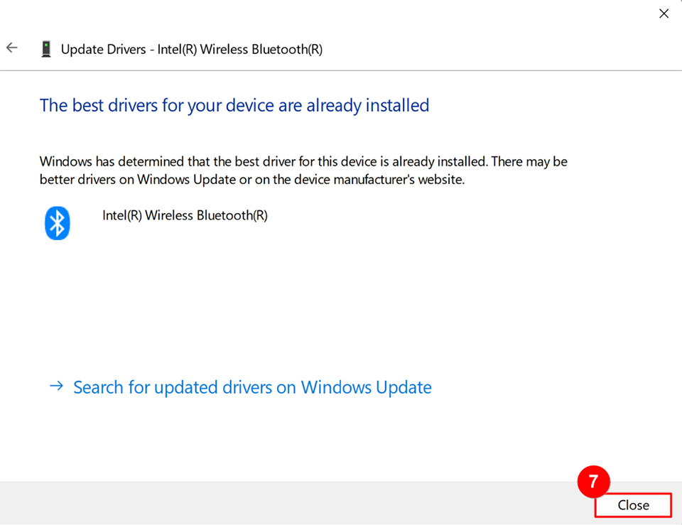Click the blue Bluetooth logo icon

coord(58,223)
